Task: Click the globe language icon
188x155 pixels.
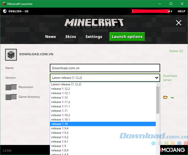Action: pyautogui.click(x=5, y=11)
